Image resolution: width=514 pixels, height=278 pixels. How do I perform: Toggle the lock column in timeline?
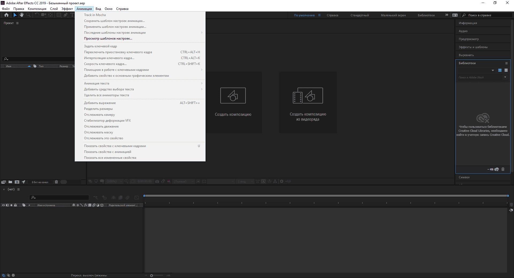pos(15,205)
